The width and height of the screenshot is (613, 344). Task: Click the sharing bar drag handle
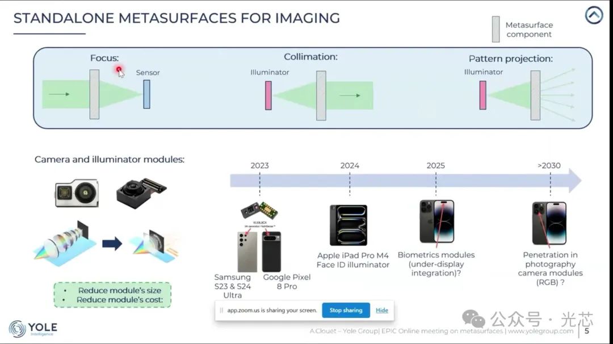click(221, 311)
